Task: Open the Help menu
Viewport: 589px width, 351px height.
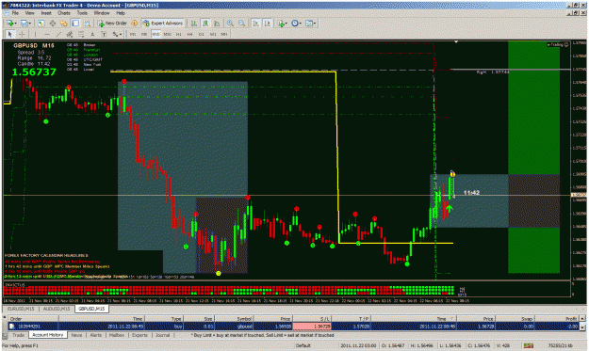Action: pos(121,13)
